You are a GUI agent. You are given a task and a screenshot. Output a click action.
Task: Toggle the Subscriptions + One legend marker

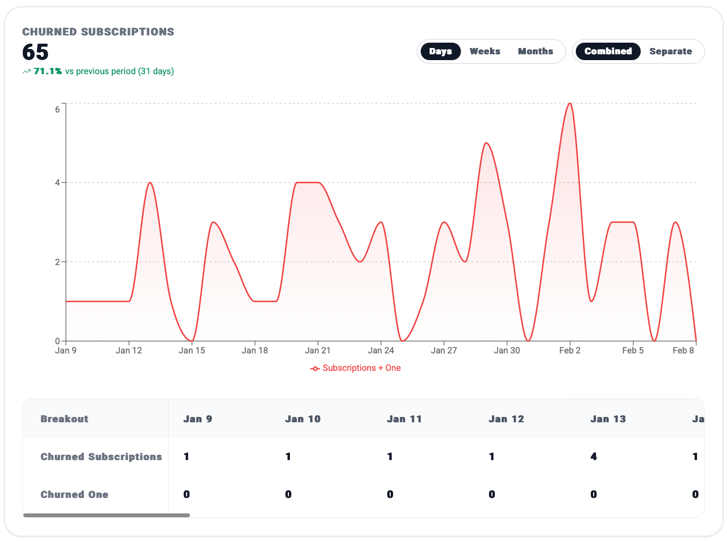pos(315,368)
